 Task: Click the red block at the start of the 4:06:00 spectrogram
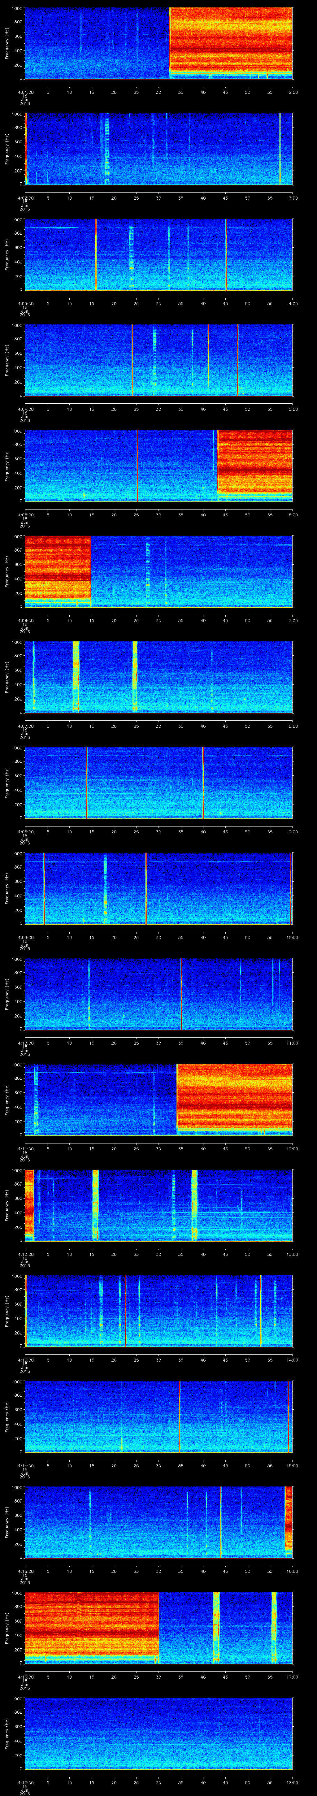(x=57, y=570)
